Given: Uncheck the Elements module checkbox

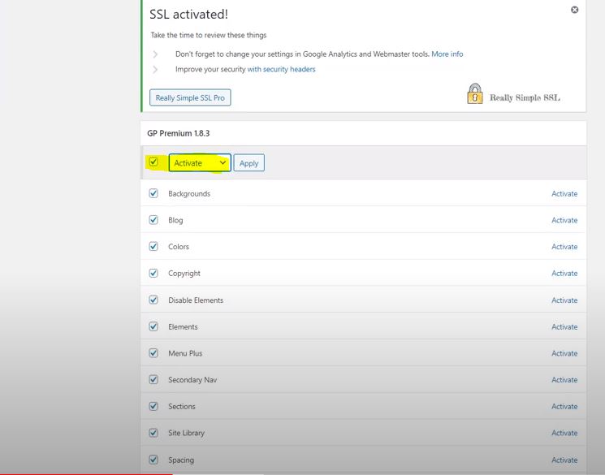Looking at the screenshot, I should tap(153, 326).
